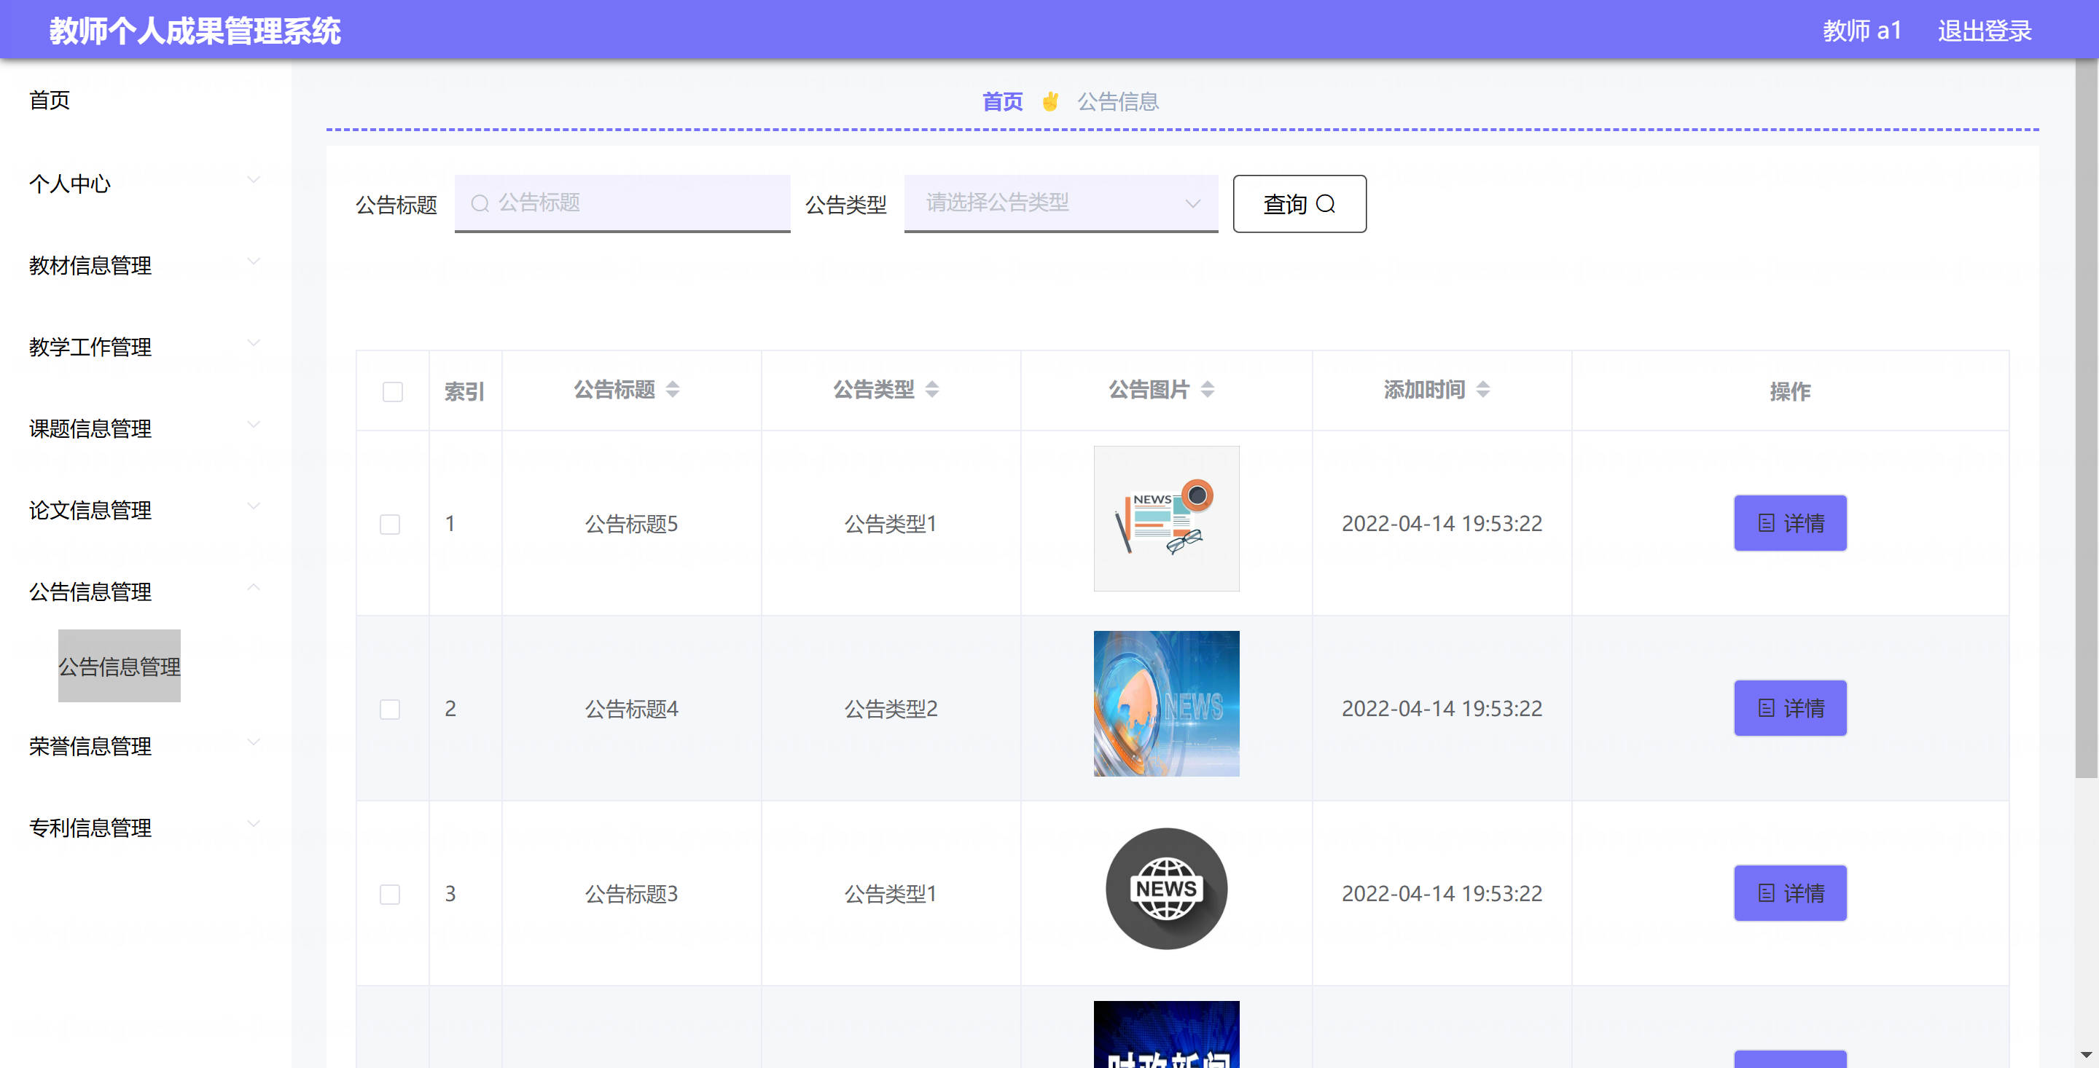Toggle the select-all checkbox in table header
Image resolution: width=2099 pixels, height=1068 pixels.
click(x=393, y=392)
